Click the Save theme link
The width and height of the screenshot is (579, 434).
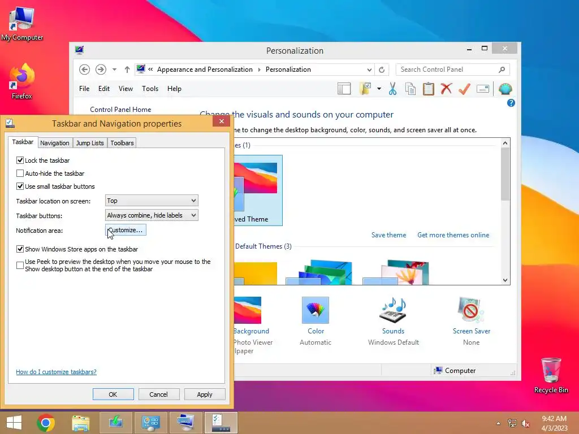[388, 235]
